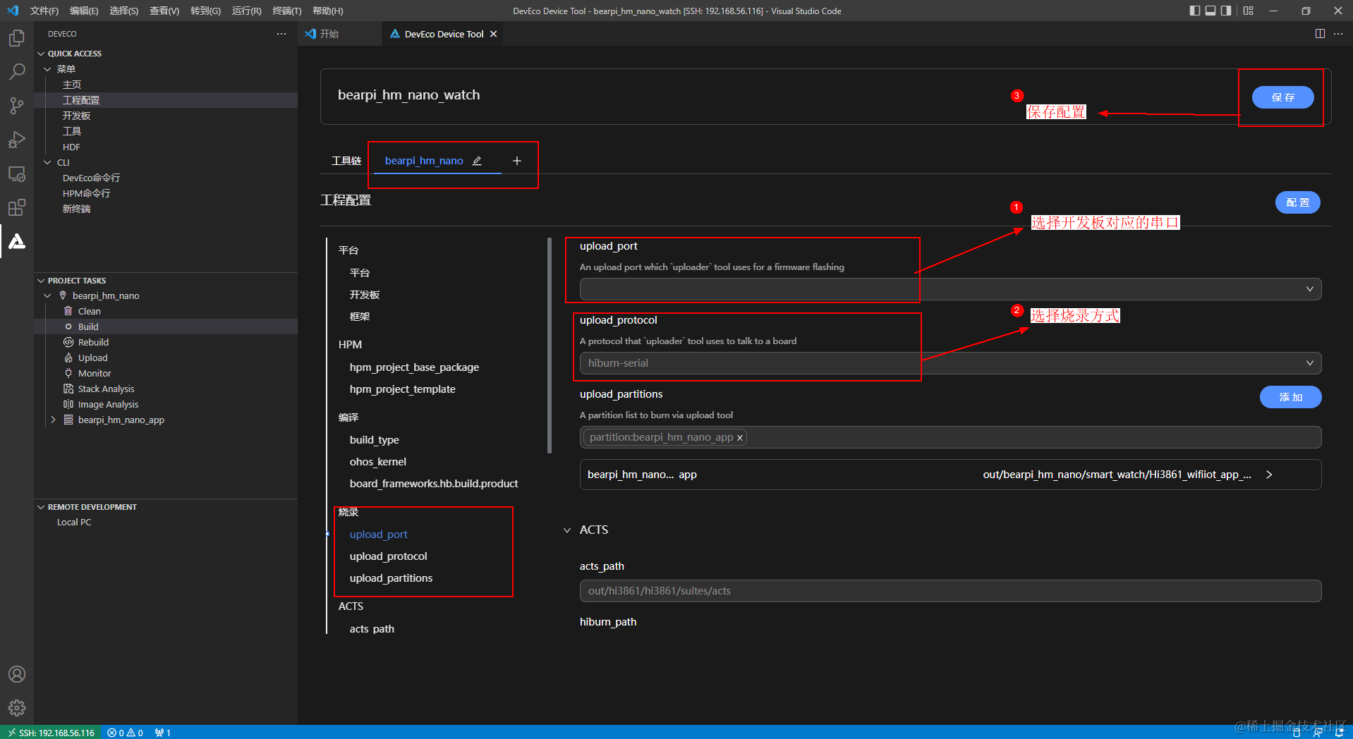Run the Image Analysis task

click(108, 404)
